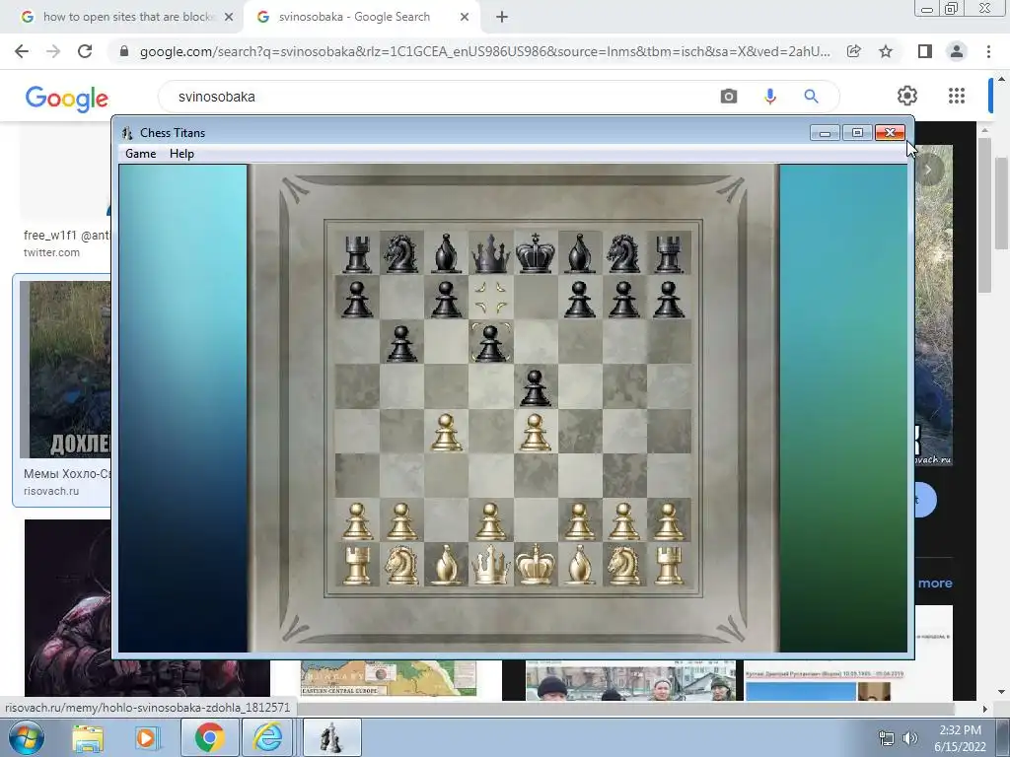Select the white rook in the bottom-right corner
Image resolution: width=1010 pixels, height=757 pixels.
[x=669, y=565]
